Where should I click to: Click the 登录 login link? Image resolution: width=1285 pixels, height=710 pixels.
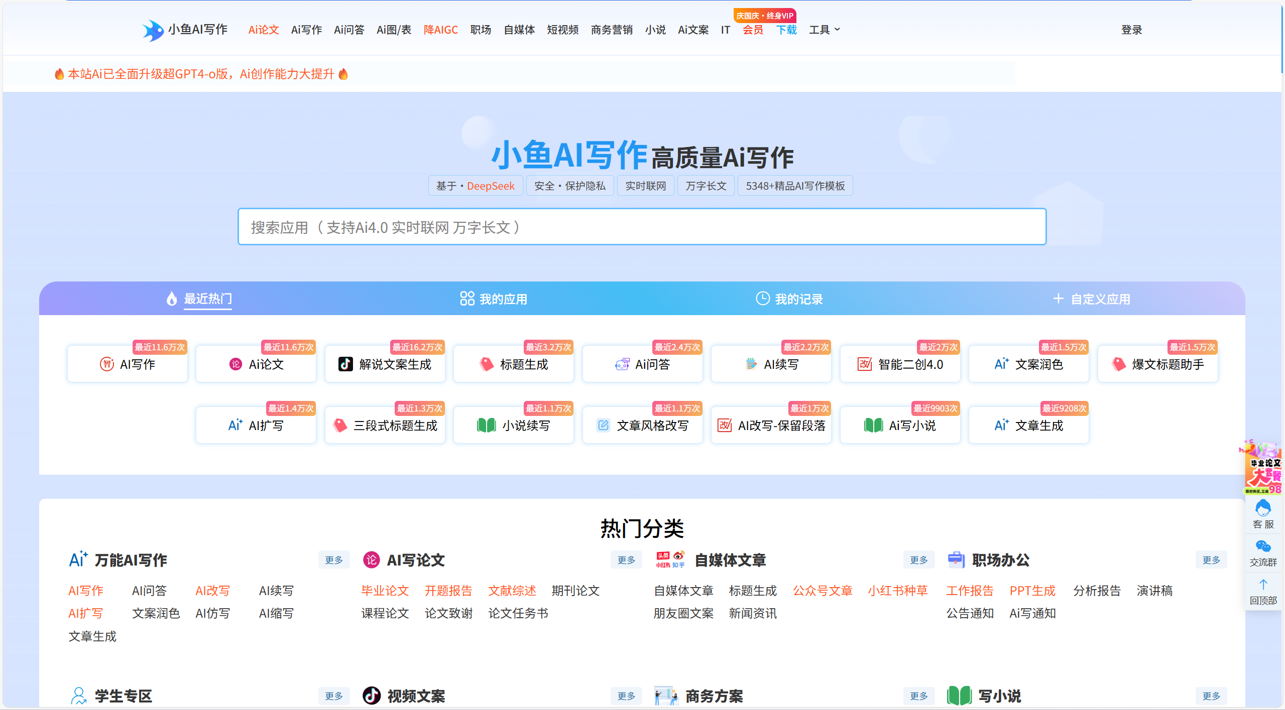click(1131, 30)
